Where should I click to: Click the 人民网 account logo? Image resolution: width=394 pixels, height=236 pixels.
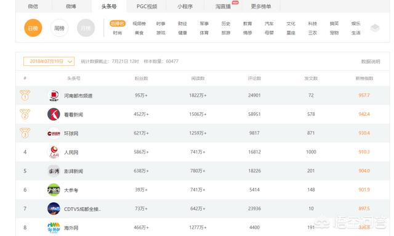(54, 152)
